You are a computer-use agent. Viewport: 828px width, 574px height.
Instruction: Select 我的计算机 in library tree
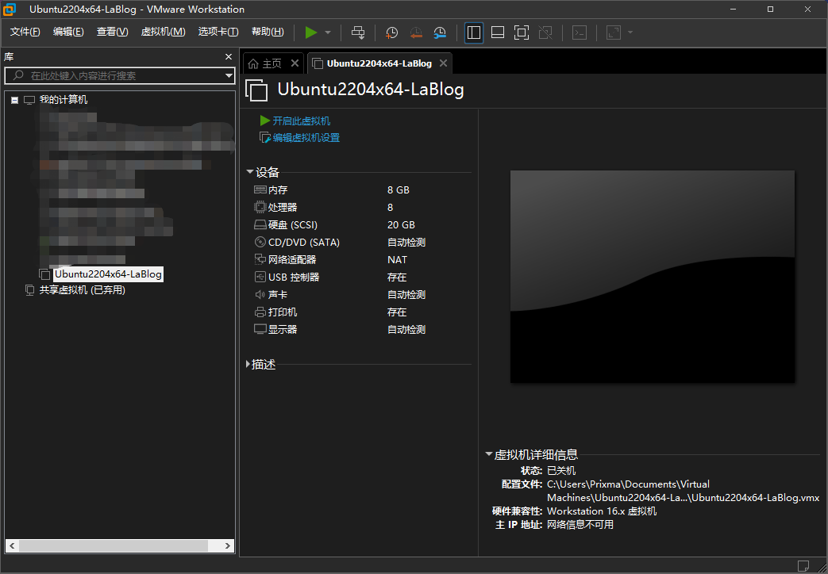point(64,100)
